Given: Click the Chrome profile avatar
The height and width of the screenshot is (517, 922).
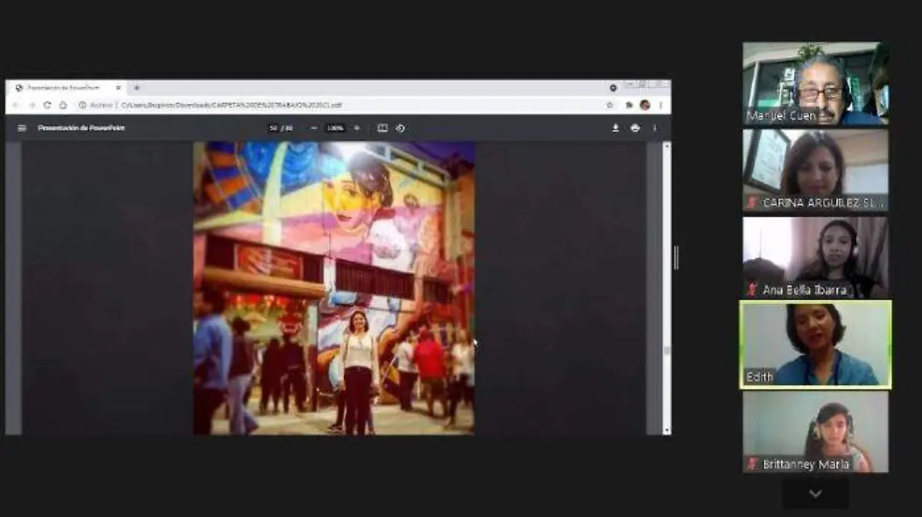Looking at the screenshot, I should (645, 105).
